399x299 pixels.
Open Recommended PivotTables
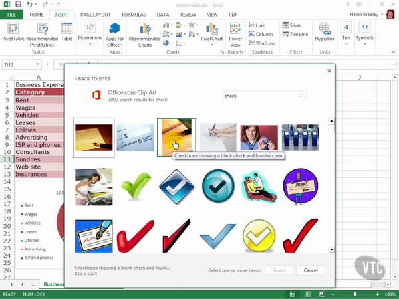click(x=42, y=35)
